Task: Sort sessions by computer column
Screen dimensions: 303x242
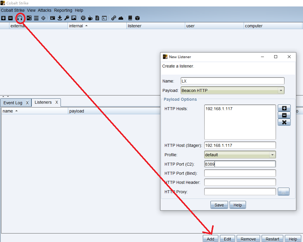Action: (273, 26)
